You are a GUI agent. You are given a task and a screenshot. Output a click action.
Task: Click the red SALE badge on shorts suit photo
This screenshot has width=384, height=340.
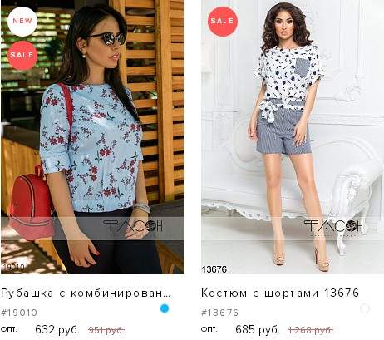point(223,22)
